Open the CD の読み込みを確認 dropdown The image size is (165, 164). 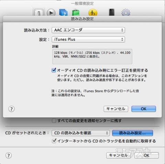(x=81, y=133)
